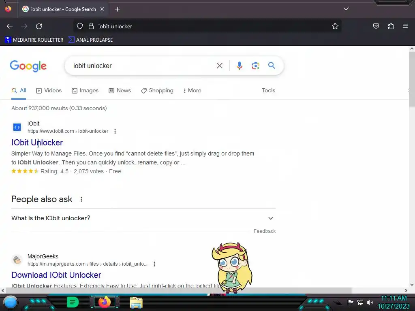Bookmark this page with the star icon

tap(335, 26)
